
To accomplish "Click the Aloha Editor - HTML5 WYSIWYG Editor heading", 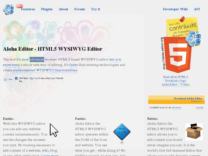I will (53, 49).
